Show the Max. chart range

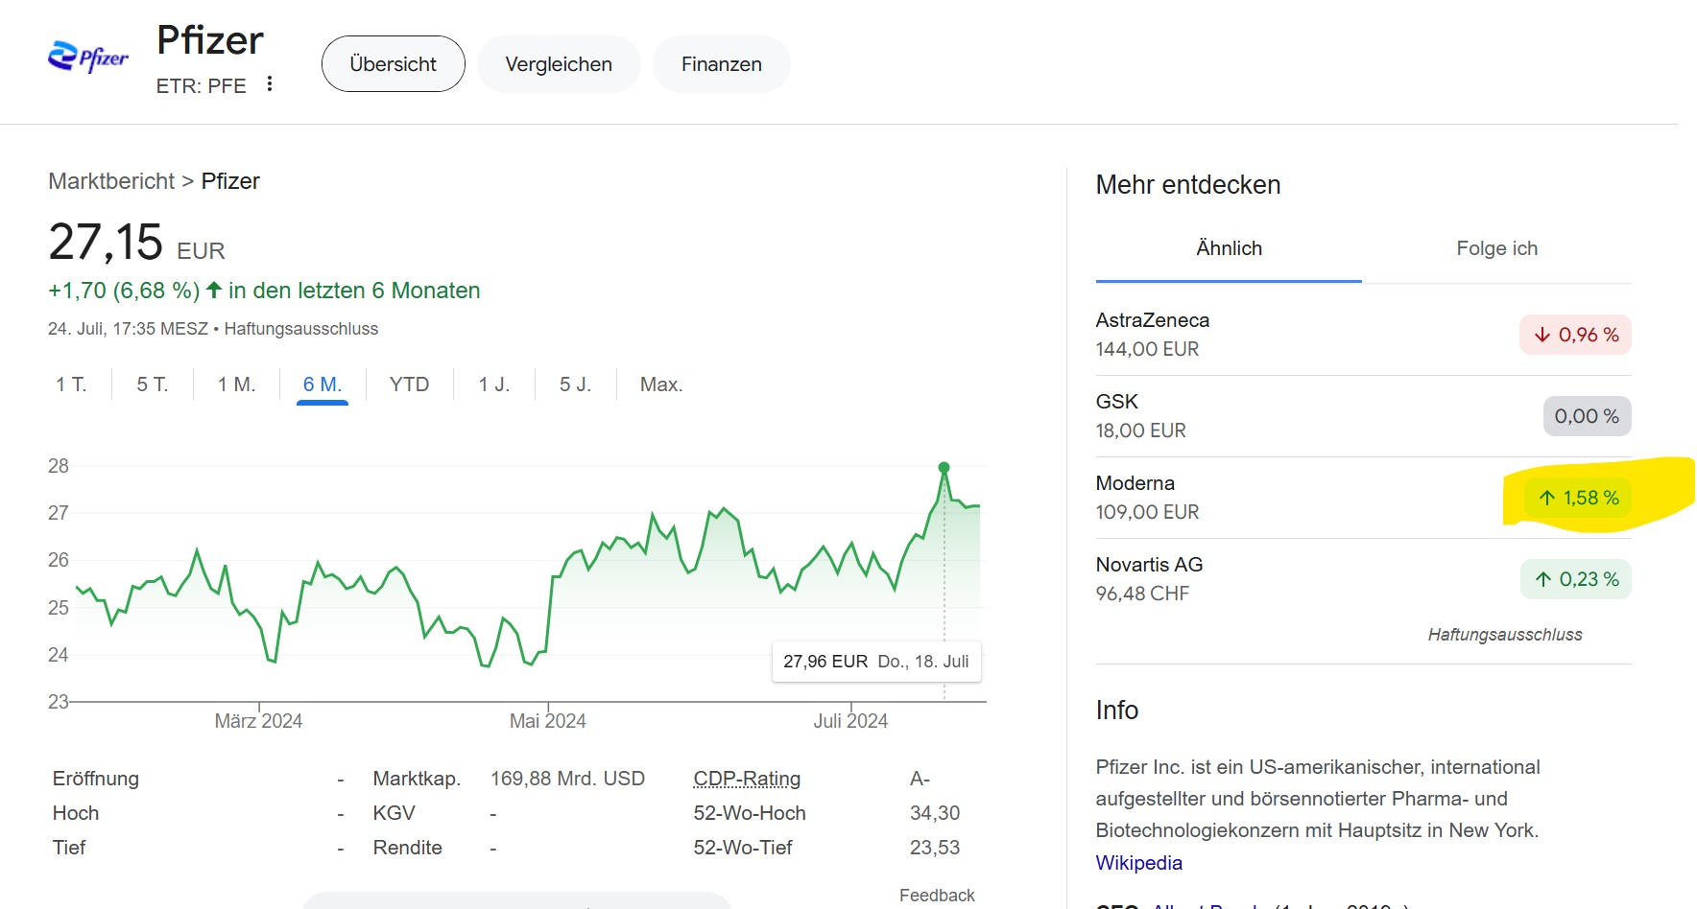coord(661,385)
